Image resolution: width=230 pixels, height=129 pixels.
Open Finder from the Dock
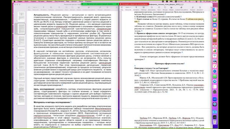(215, 10)
